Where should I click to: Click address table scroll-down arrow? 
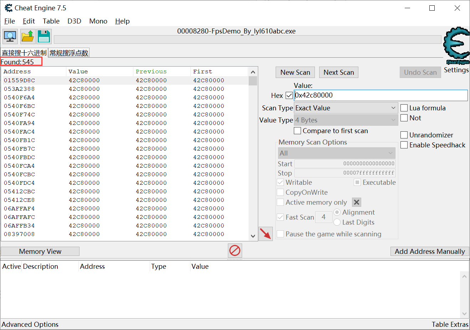coord(464,314)
